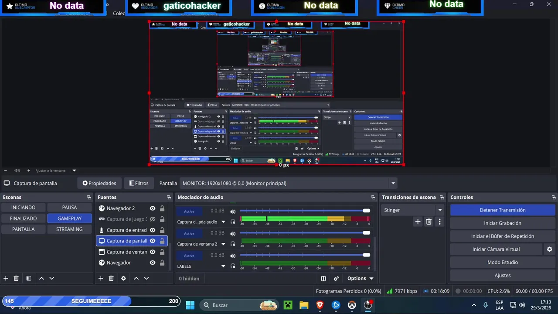Hide the Navegador source
Screen dimensions: 558x314
(153, 263)
